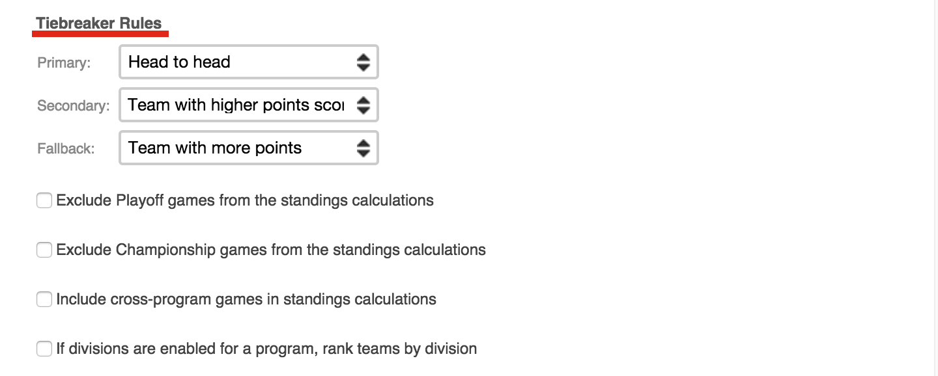938x376 pixels.
Task: Click the 'Include cross-program games' label text
Action: click(246, 299)
